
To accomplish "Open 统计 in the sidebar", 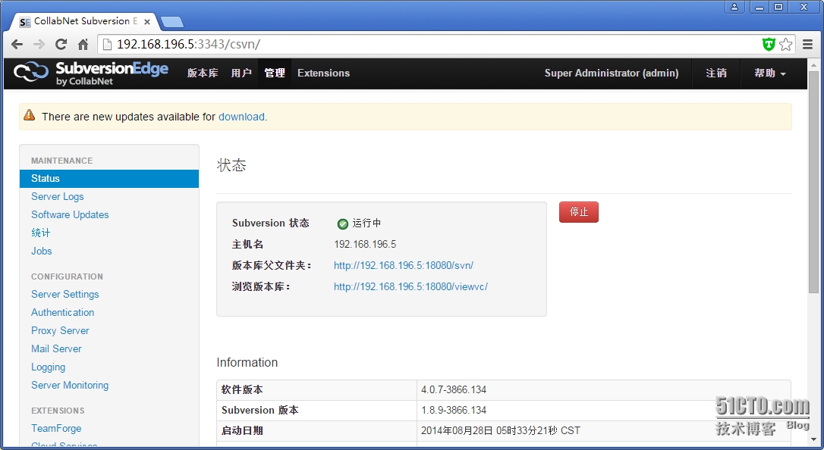I will 40,233.
